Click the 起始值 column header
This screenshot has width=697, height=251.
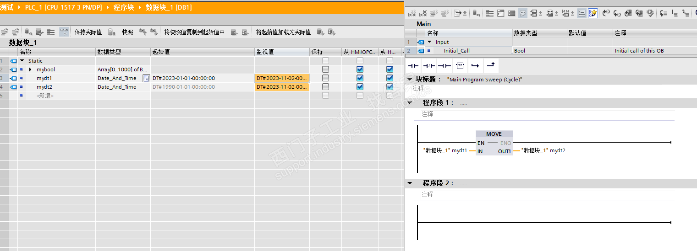coord(203,52)
